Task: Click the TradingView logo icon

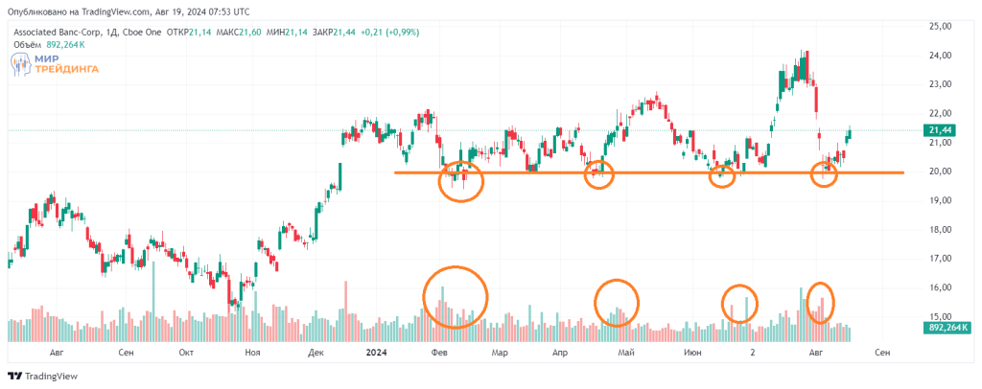Action: [x=15, y=376]
